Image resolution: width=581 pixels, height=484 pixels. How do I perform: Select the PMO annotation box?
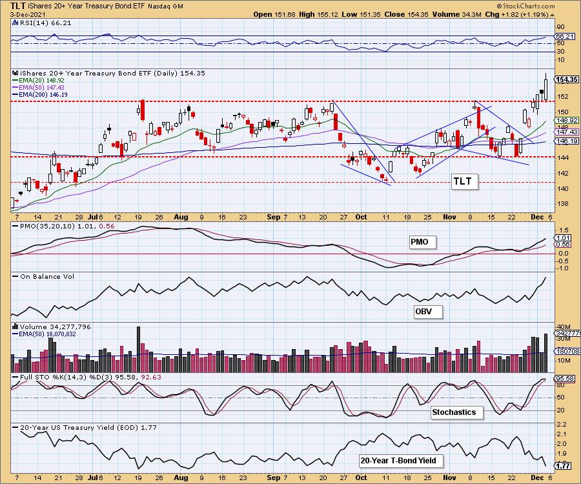tap(422, 242)
